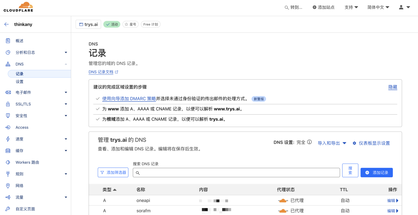Screen dimensions: 418x215
Task: Edit the oneapi DNS record
Action: coord(393,201)
